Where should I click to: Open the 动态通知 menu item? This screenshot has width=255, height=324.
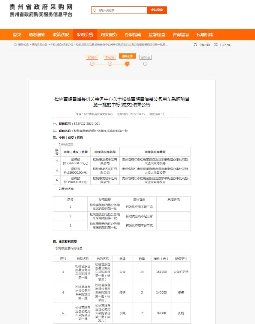pyautogui.click(x=37, y=35)
